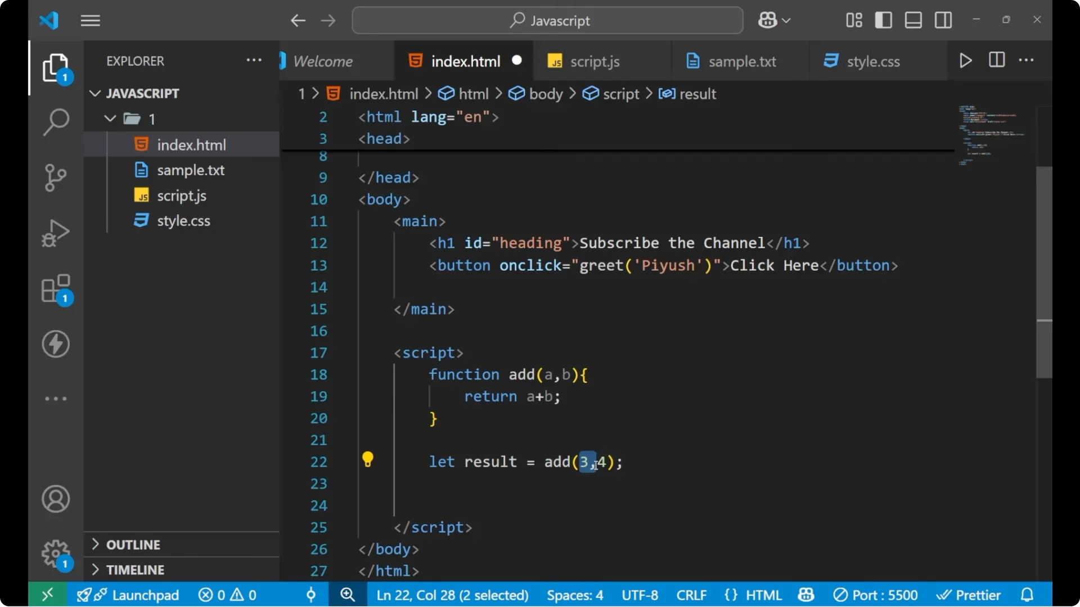Open the Run and Debug view

pyautogui.click(x=56, y=233)
